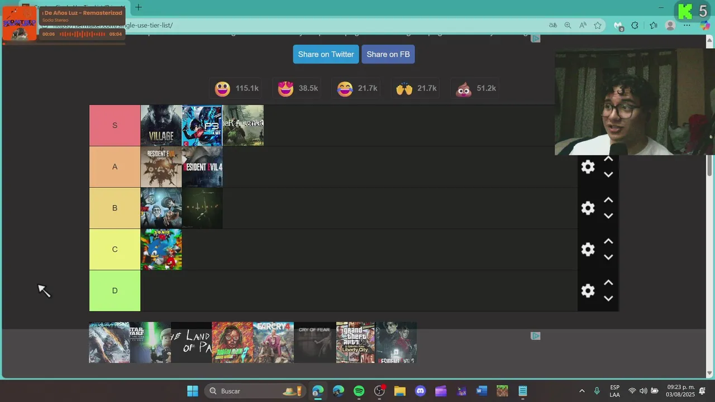Open settings gear for tier D row
This screenshot has height=402, width=715.
click(588, 290)
